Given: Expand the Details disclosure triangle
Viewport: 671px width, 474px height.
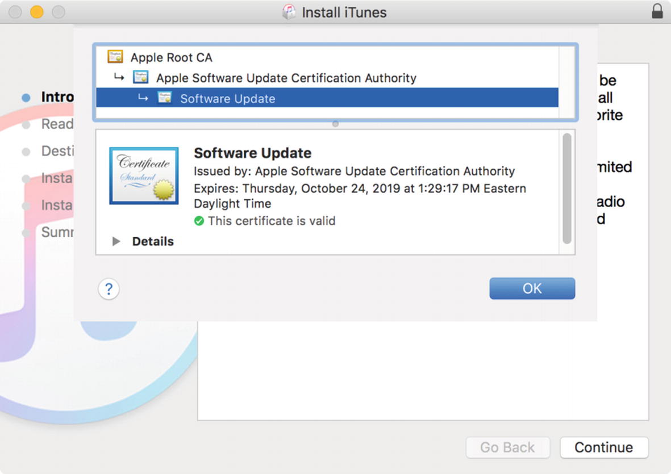Looking at the screenshot, I should point(115,241).
